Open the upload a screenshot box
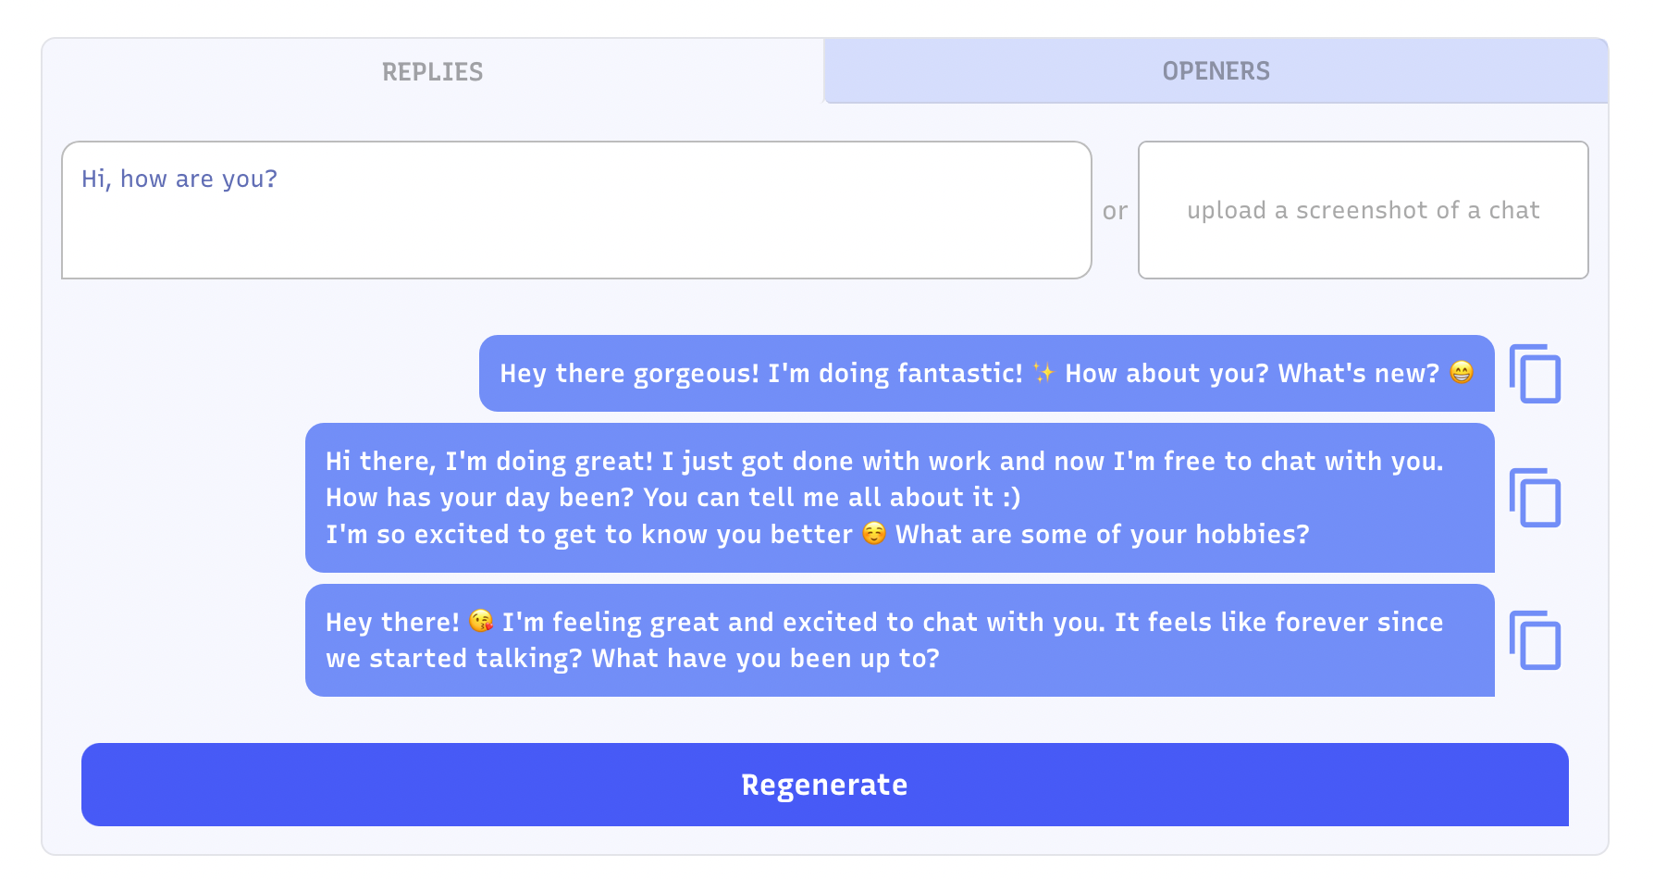1654x879 pixels. pyautogui.click(x=1363, y=210)
